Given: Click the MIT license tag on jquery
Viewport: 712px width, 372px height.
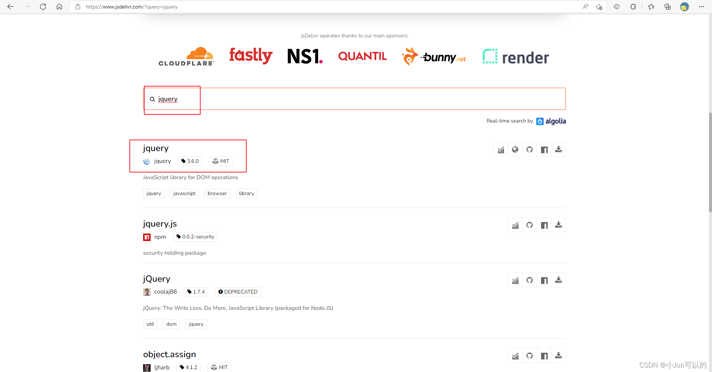Looking at the screenshot, I should 221,161.
